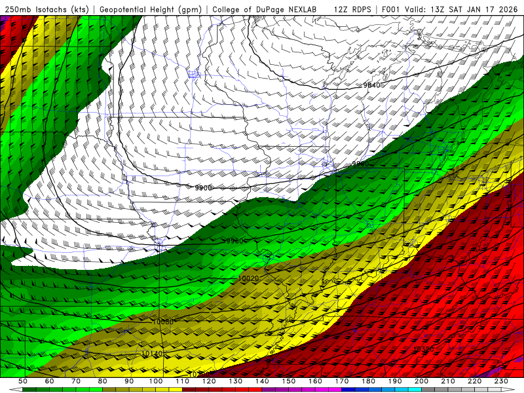Click the 9960 height contour label
The image size is (524, 393).
(235, 241)
